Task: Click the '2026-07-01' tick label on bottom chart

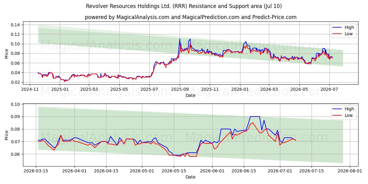Action: pyautogui.click(x=280, y=171)
